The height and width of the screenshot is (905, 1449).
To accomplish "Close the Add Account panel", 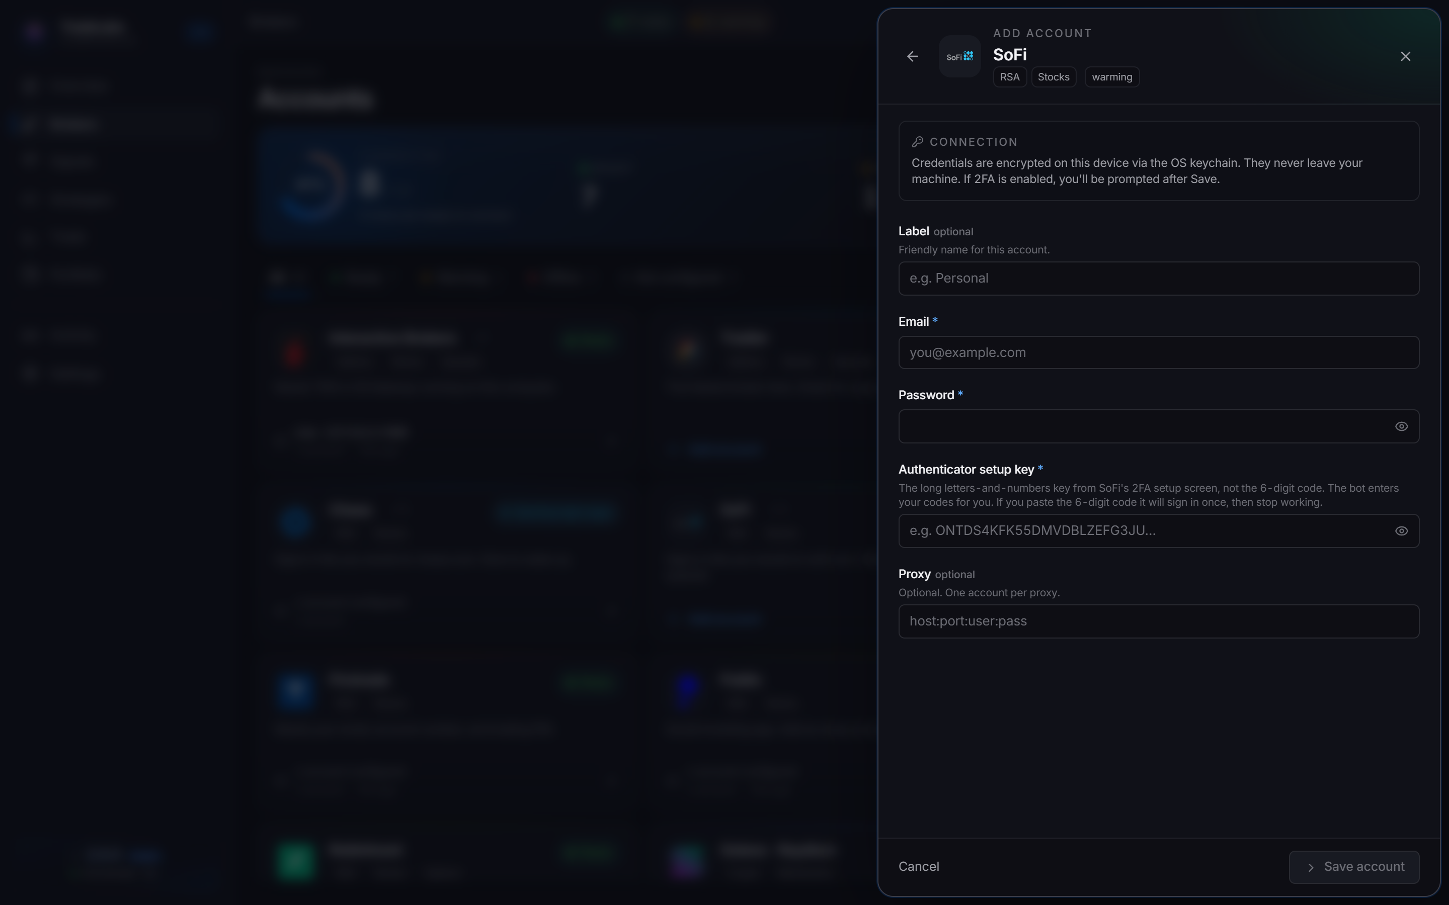I will pos(1405,56).
